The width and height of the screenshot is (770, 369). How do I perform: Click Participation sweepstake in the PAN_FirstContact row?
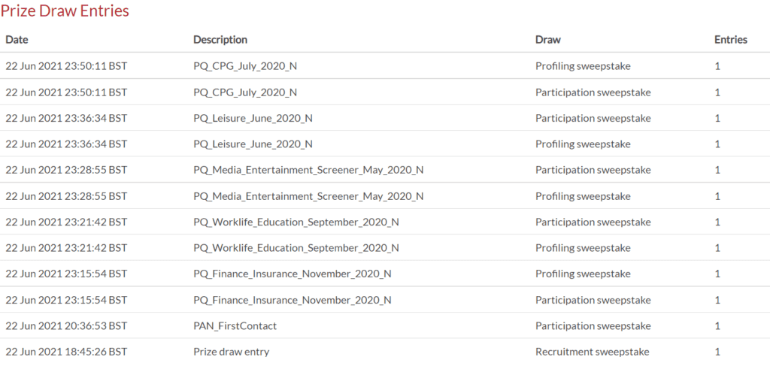click(x=593, y=326)
